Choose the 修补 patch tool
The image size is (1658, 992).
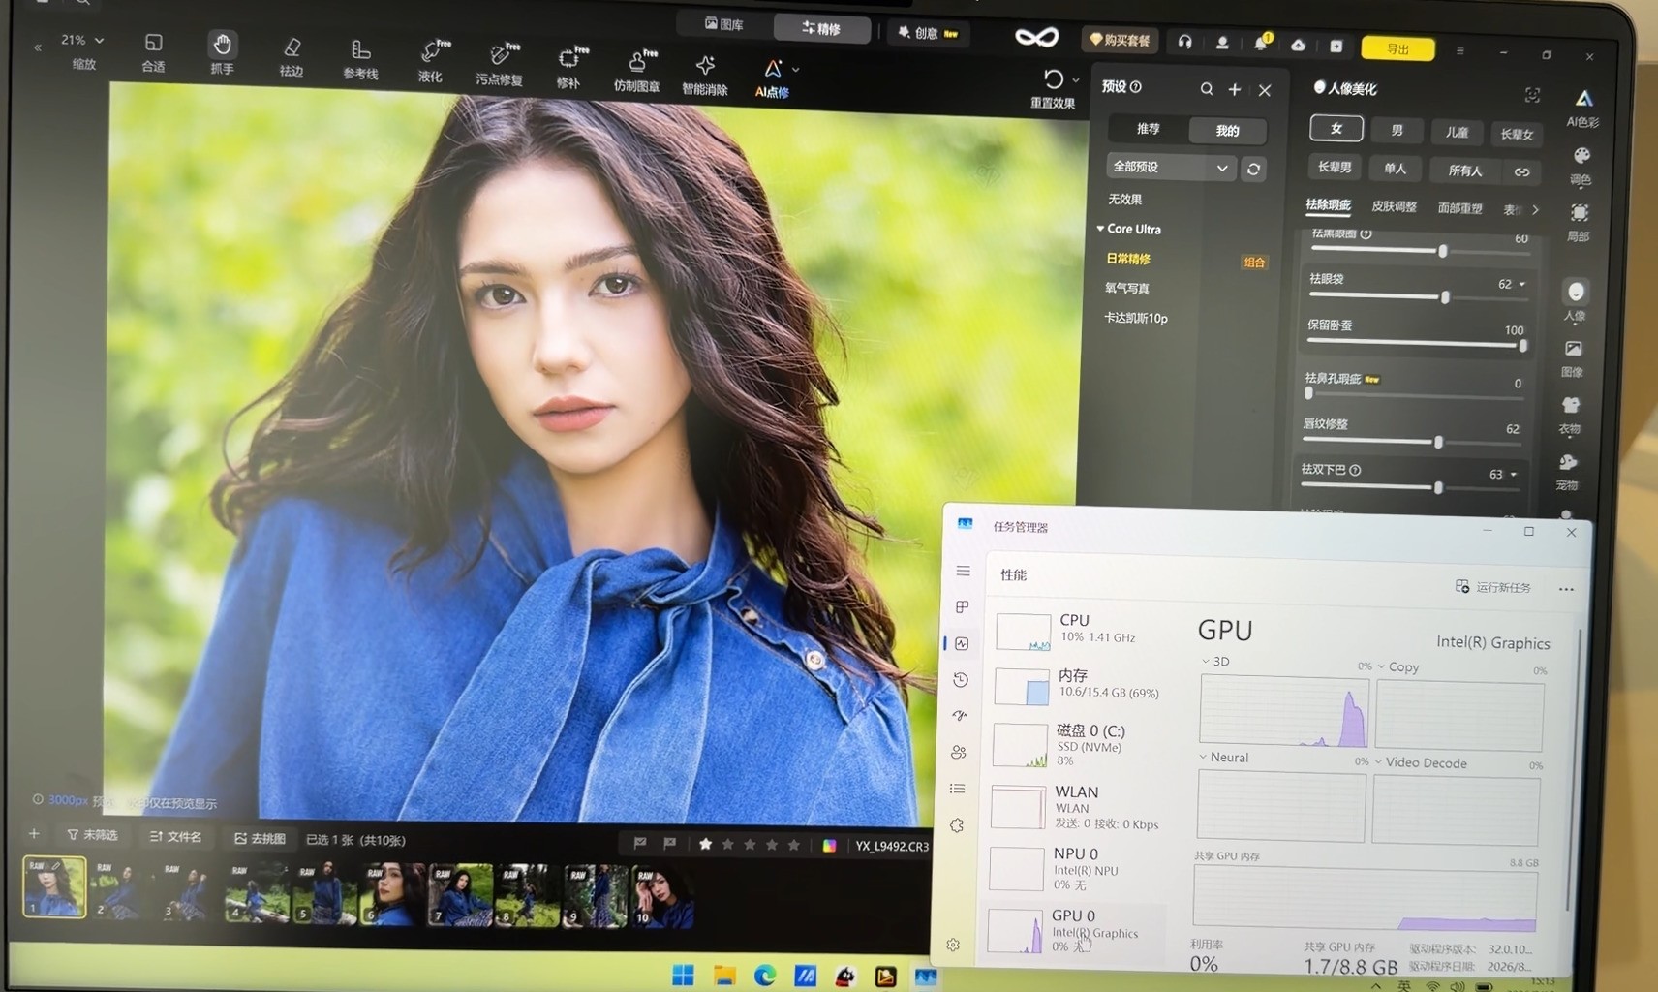click(x=568, y=68)
